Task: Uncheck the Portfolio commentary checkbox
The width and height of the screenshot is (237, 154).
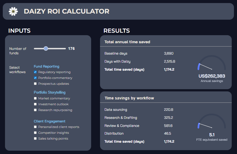Action: click(35, 78)
